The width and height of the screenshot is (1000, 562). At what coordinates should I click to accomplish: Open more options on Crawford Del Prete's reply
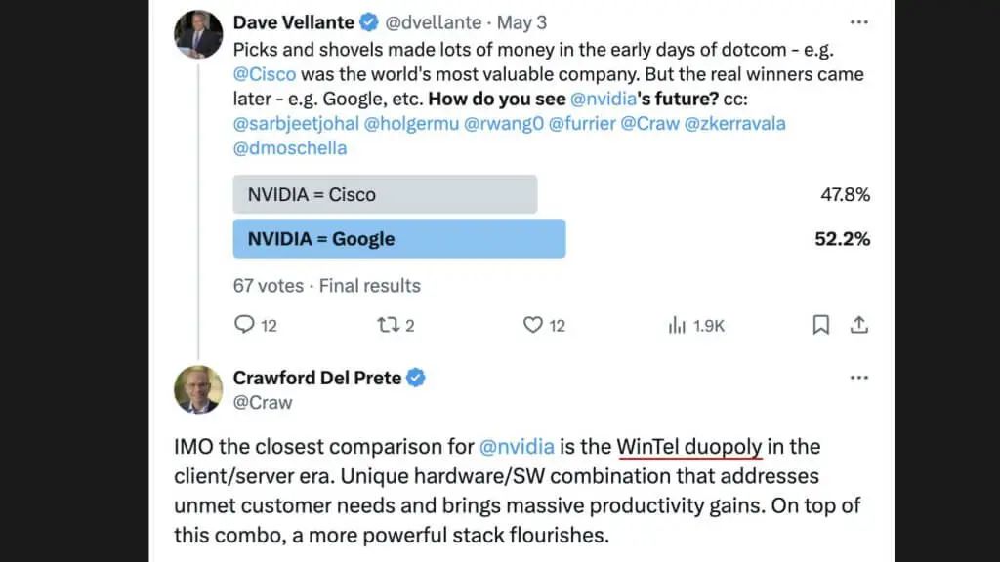(x=859, y=378)
